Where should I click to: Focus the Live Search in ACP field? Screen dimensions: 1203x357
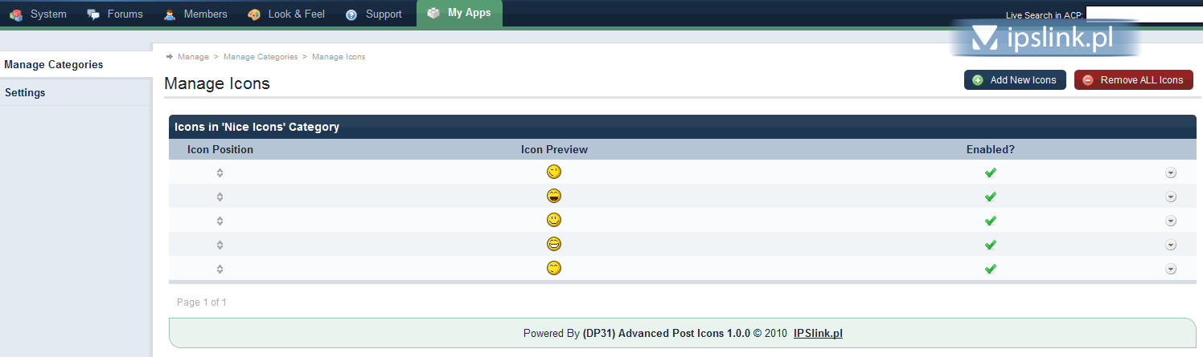1143,14
